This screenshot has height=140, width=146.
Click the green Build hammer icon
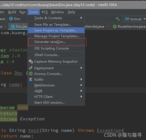tap(117, 19)
